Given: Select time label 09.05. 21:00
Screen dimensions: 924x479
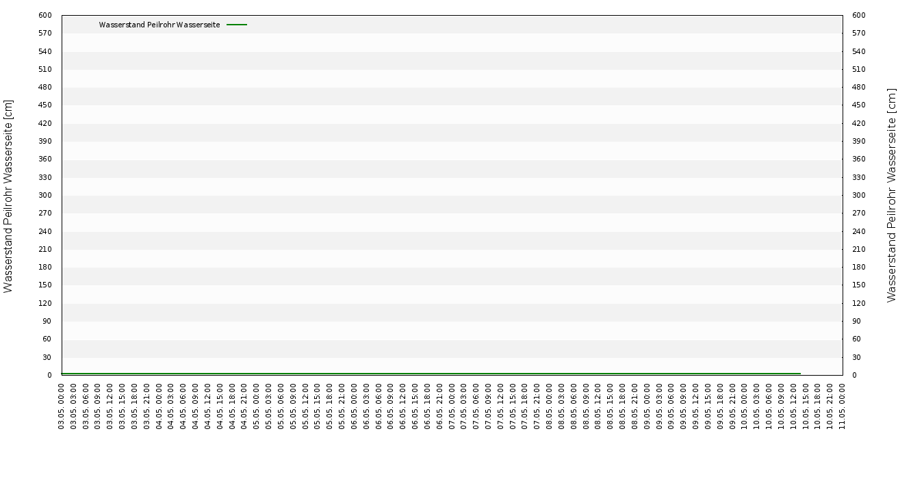Looking at the screenshot, I should (732, 406).
